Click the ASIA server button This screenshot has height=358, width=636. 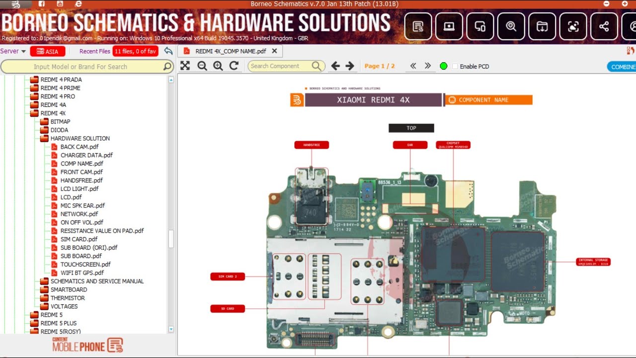pos(47,51)
